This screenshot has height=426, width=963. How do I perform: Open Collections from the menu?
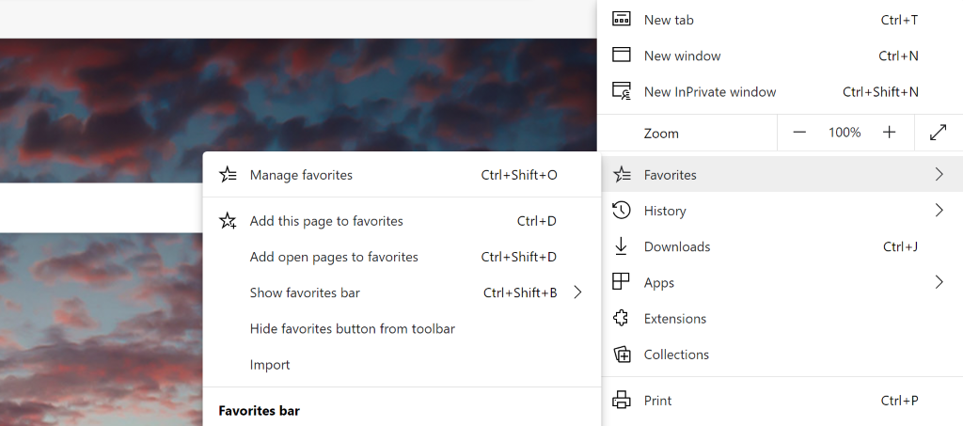tap(780, 355)
